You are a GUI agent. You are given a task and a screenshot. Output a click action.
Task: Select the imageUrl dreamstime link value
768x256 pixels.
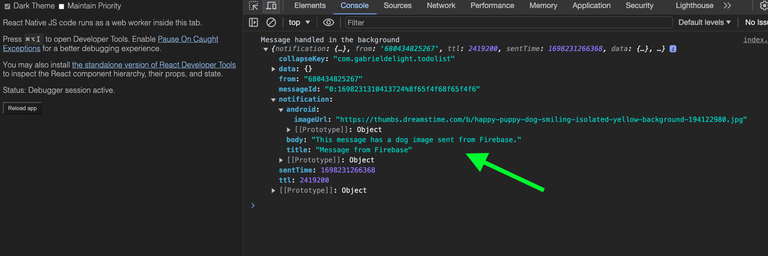click(541, 120)
